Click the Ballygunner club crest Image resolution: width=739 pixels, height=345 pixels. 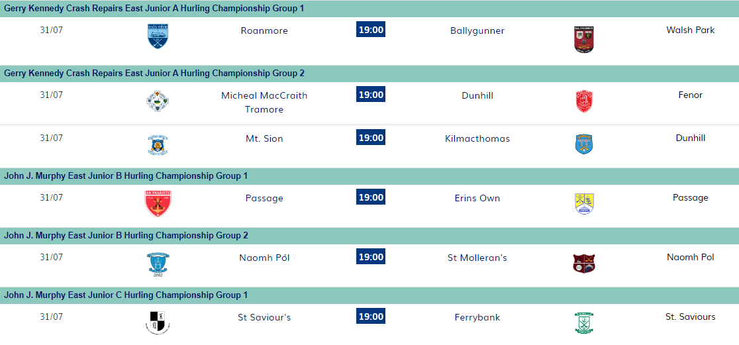583,39
